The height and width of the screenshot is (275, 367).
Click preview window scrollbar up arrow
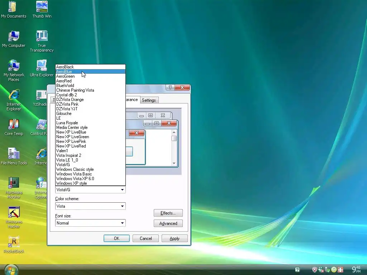(174, 132)
